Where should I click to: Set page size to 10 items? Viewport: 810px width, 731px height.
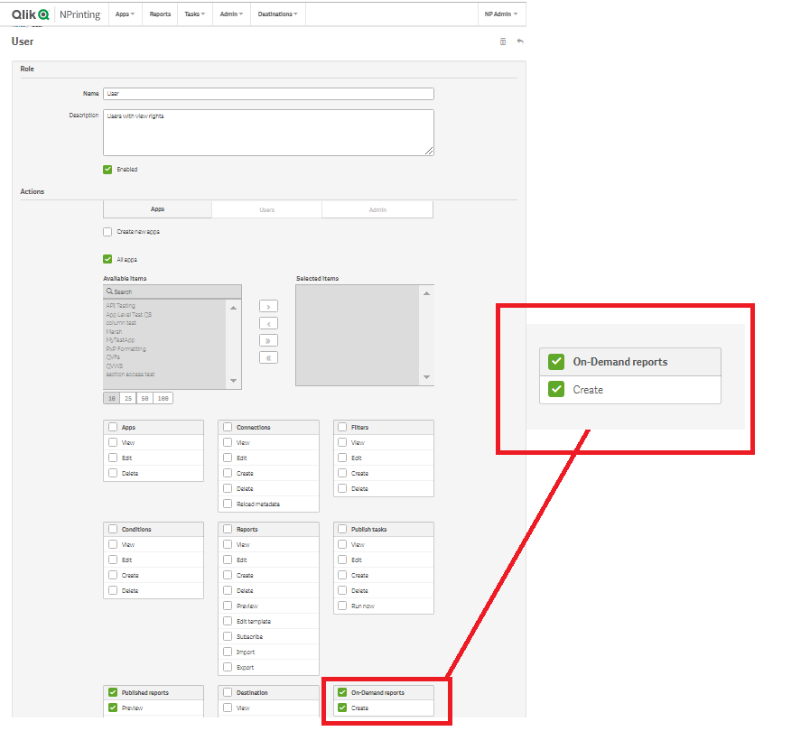112,399
